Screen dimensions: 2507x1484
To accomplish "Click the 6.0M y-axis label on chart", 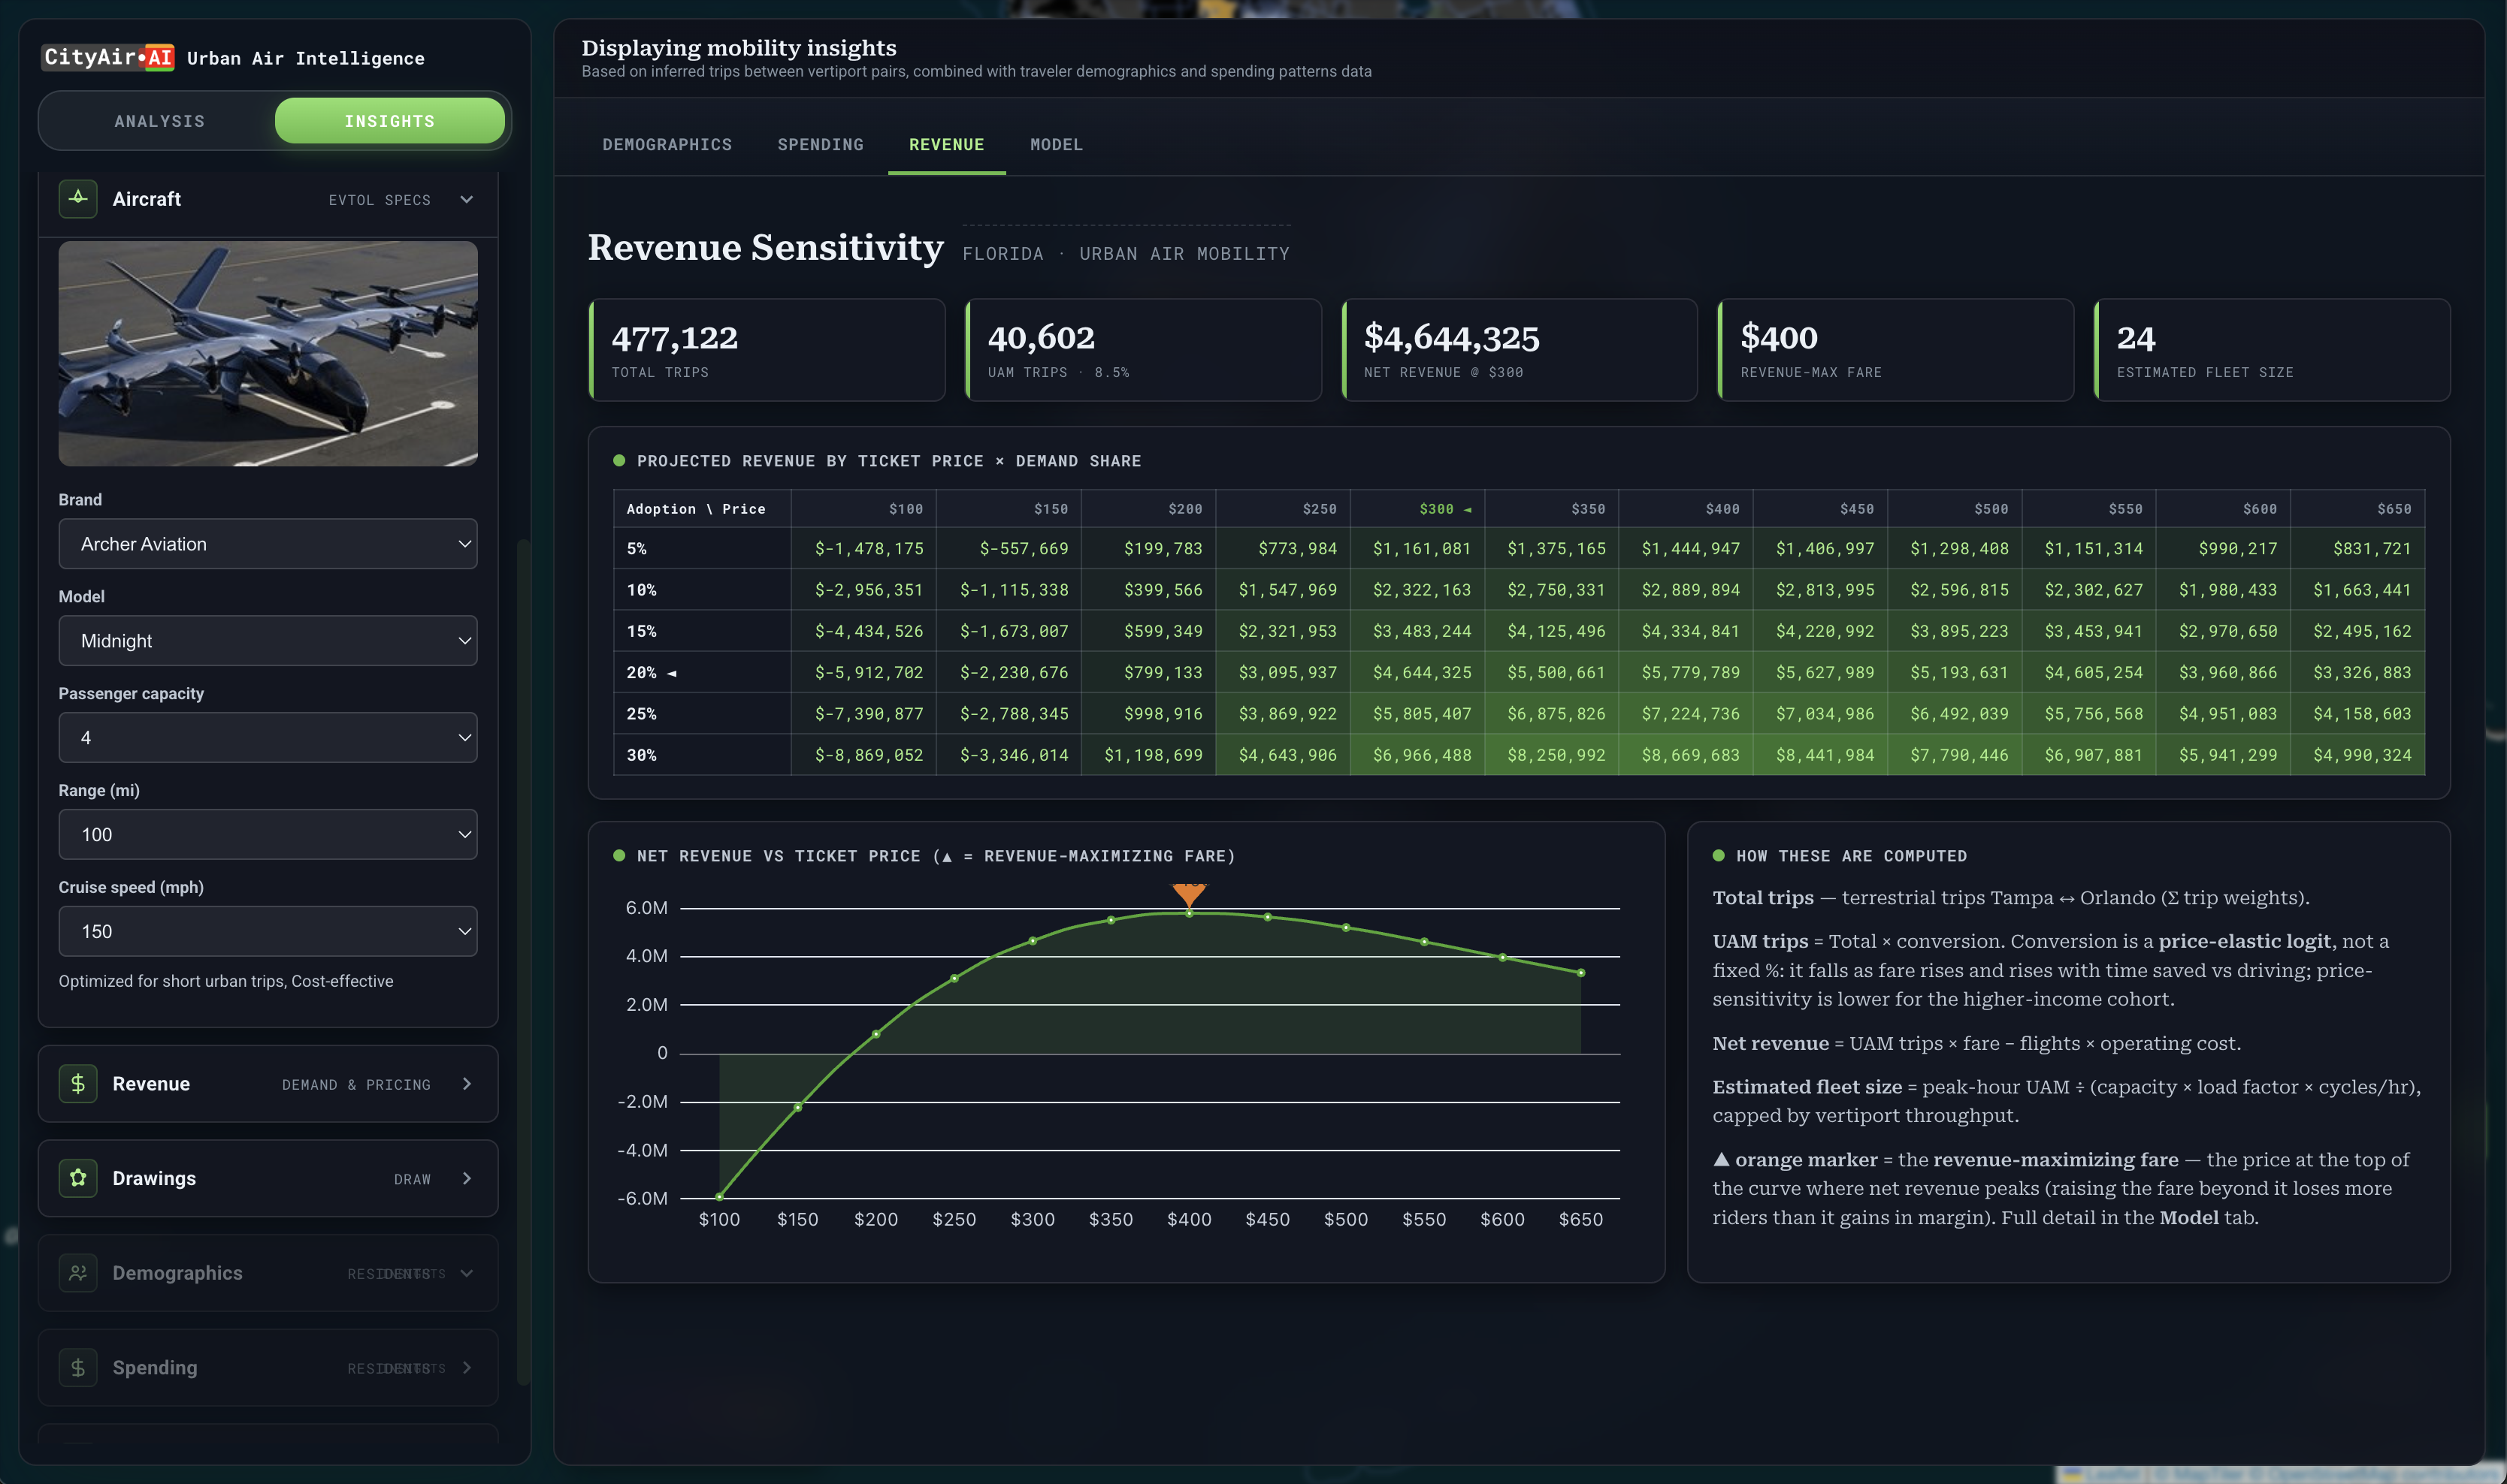I will pyautogui.click(x=646, y=908).
